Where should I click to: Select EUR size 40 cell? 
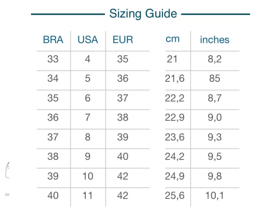[123, 157]
